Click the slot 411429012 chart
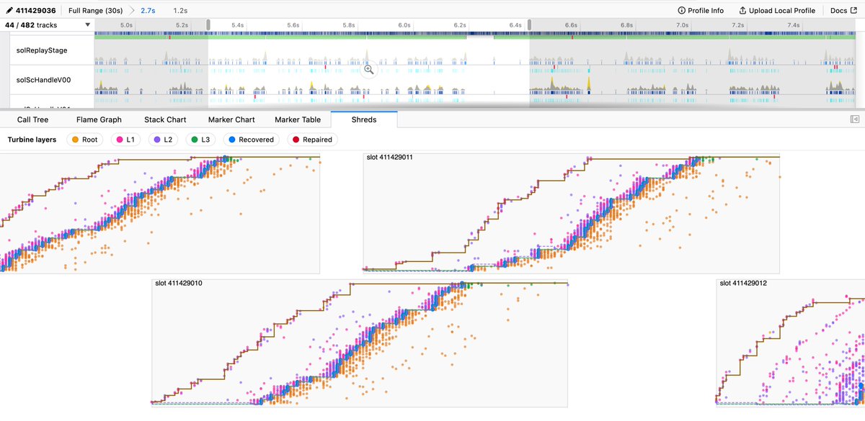Screen dimensions: 865x421 pos(791,343)
